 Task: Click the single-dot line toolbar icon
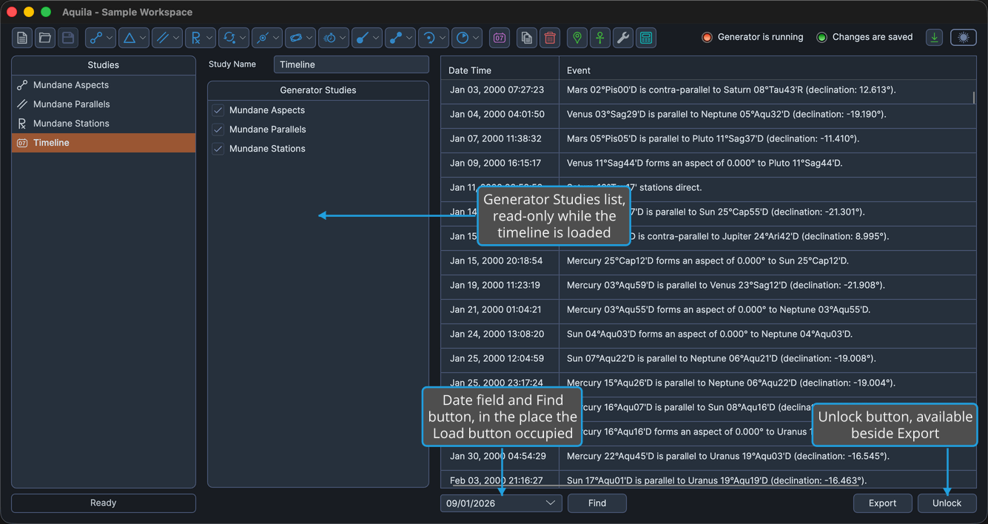[363, 38]
